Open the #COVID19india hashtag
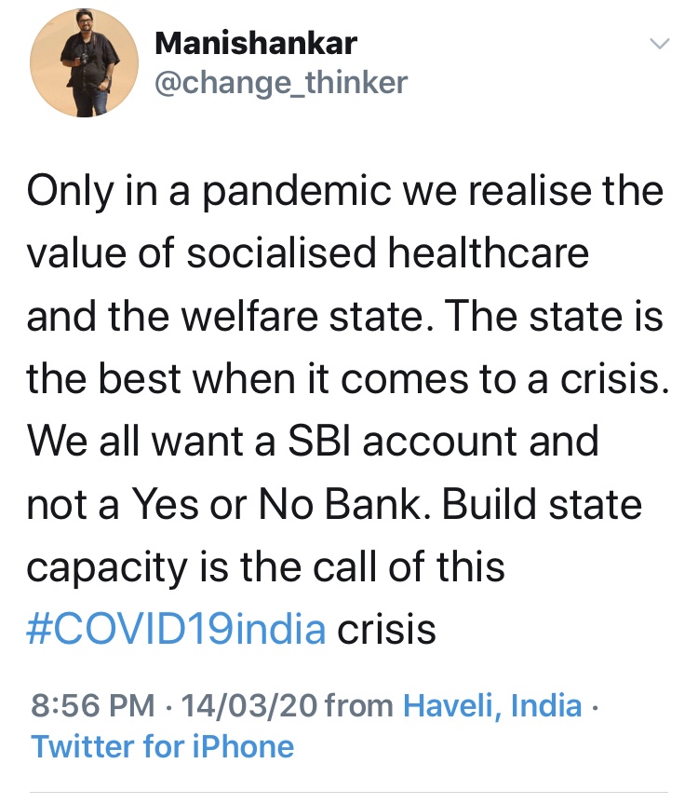This screenshot has height=804, width=698. pos(177,630)
